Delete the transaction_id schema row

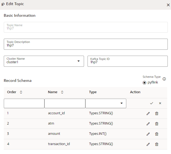coord(157,144)
